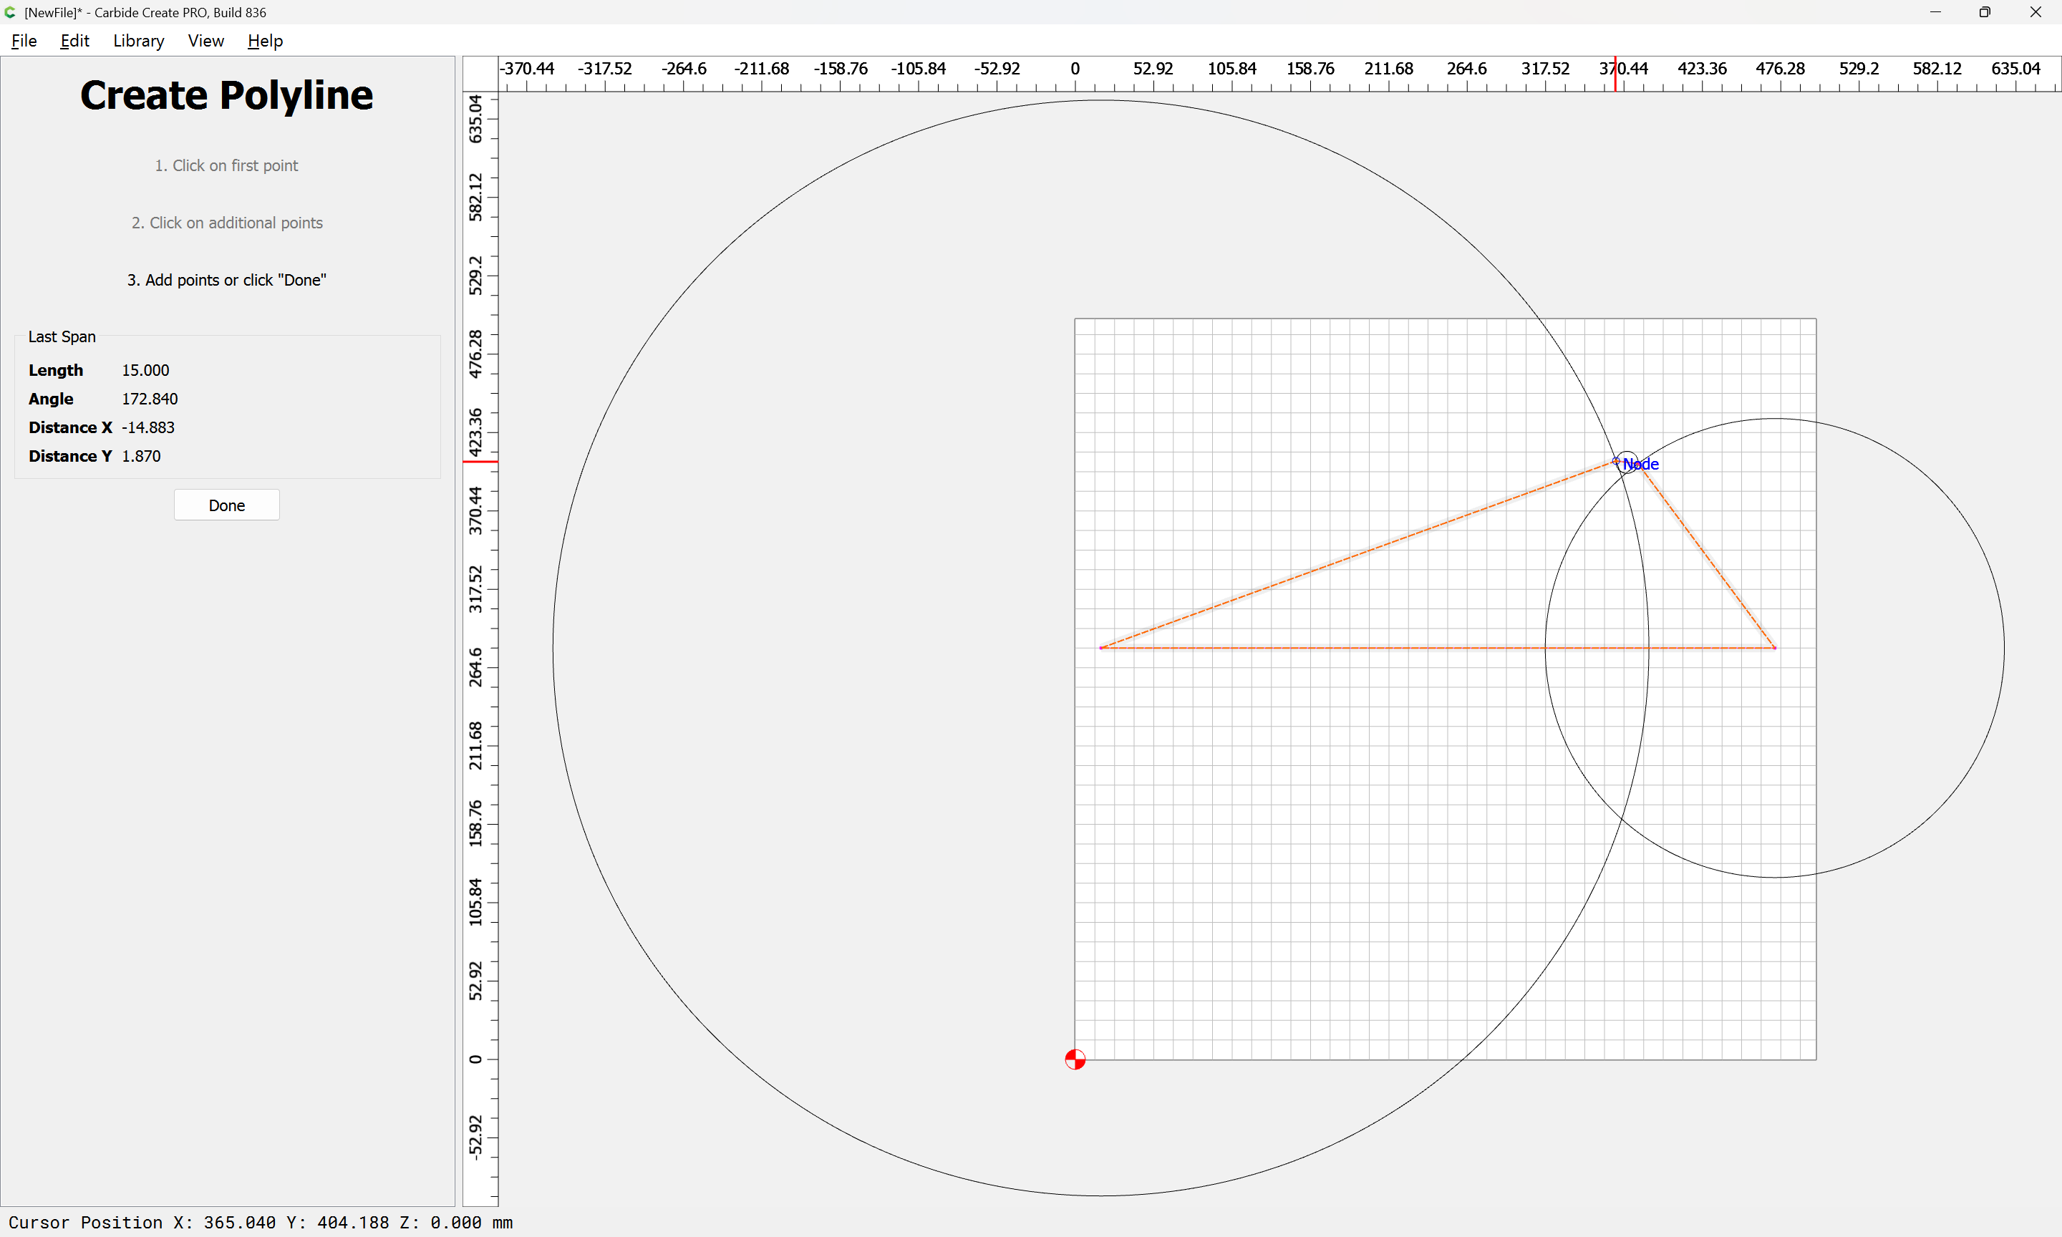Click the Cursor Position status bar text
This screenshot has width=2062, height=1237.
(260, 1222)
